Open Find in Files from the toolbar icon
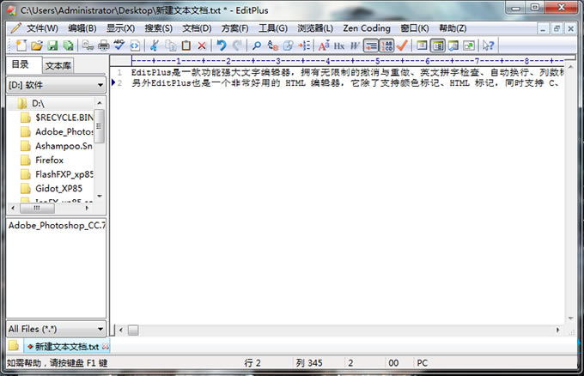This screenshot has width=584, height=376. point(288,45)
